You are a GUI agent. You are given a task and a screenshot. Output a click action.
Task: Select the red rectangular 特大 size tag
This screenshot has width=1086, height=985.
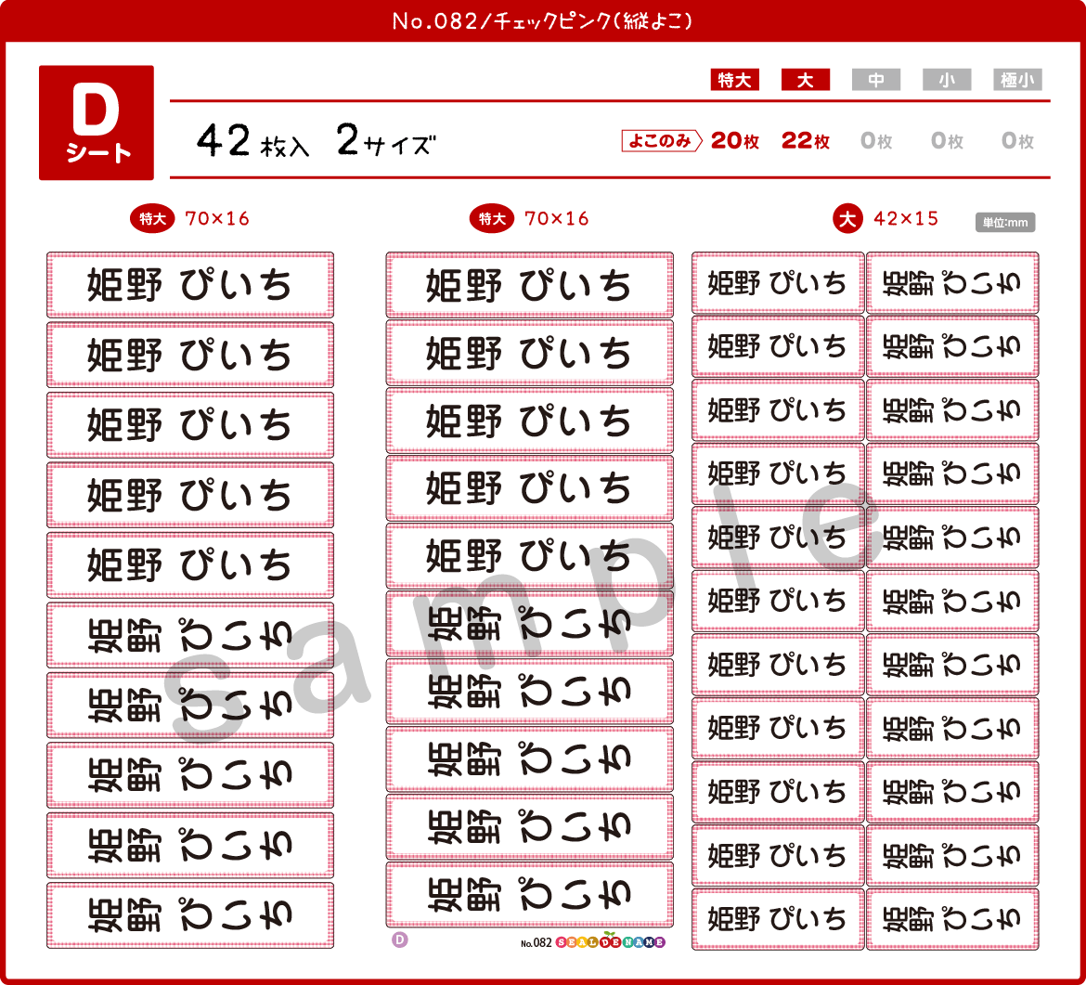[x=735, y=80]
